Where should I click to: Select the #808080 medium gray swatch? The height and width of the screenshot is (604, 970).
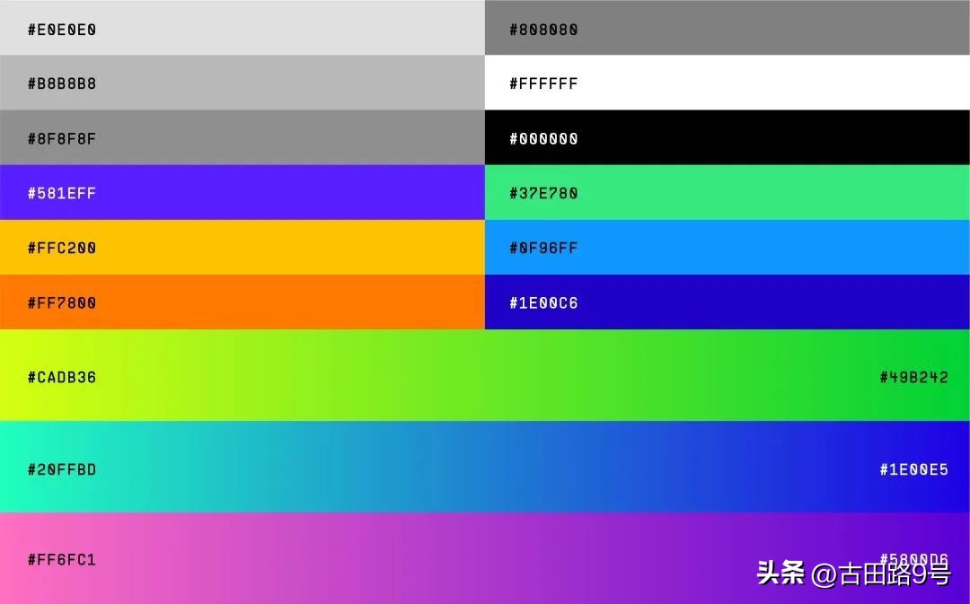pos(727,27)
